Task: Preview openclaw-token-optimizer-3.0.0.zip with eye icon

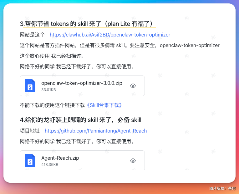Action: (133, 86)
